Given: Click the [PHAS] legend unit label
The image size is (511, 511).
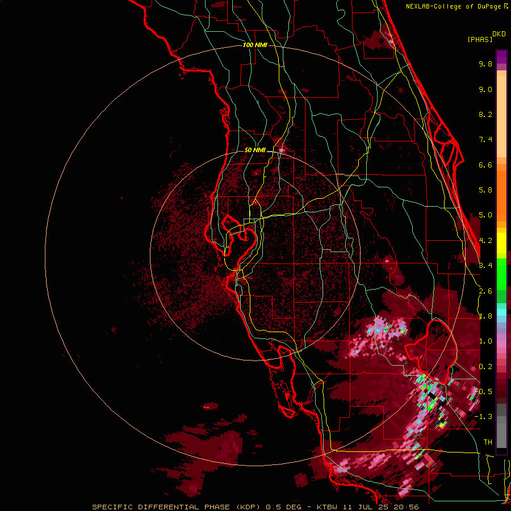Looking at the screenshot, I should pos(480,39).
